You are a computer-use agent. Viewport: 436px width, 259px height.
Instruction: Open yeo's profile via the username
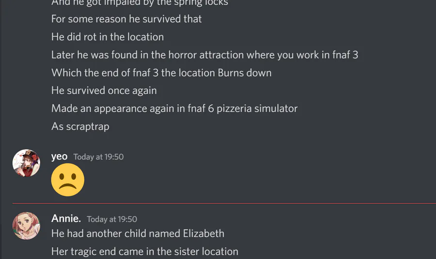pyautogui.click(x=59, y=157)
